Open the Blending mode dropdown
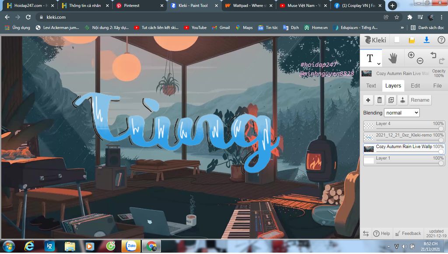Viewport: 448px width, 254px height. [x=402, y=113]
